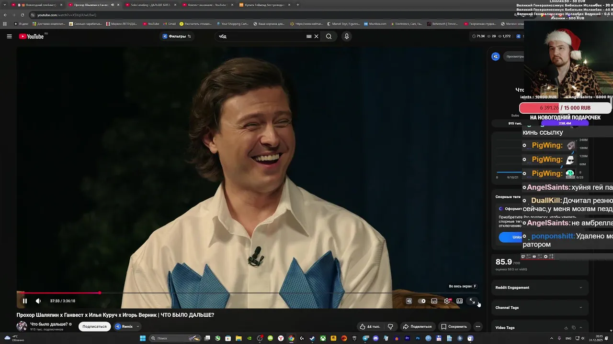
Task: Close the Прохор Шаляпин video tab
Action: [118, 5]
